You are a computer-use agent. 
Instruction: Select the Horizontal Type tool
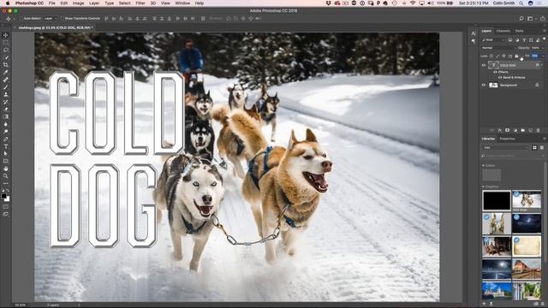(6, 146)
